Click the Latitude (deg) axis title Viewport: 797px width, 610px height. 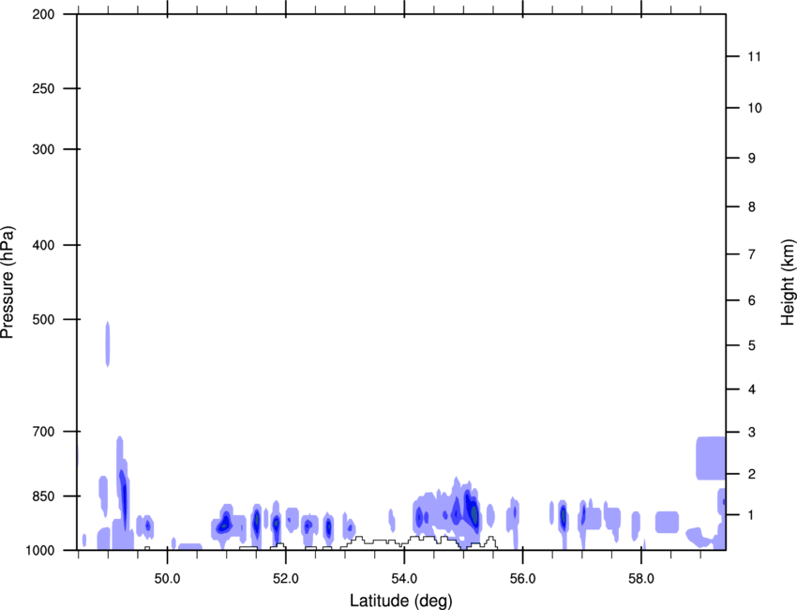(400, 601)
